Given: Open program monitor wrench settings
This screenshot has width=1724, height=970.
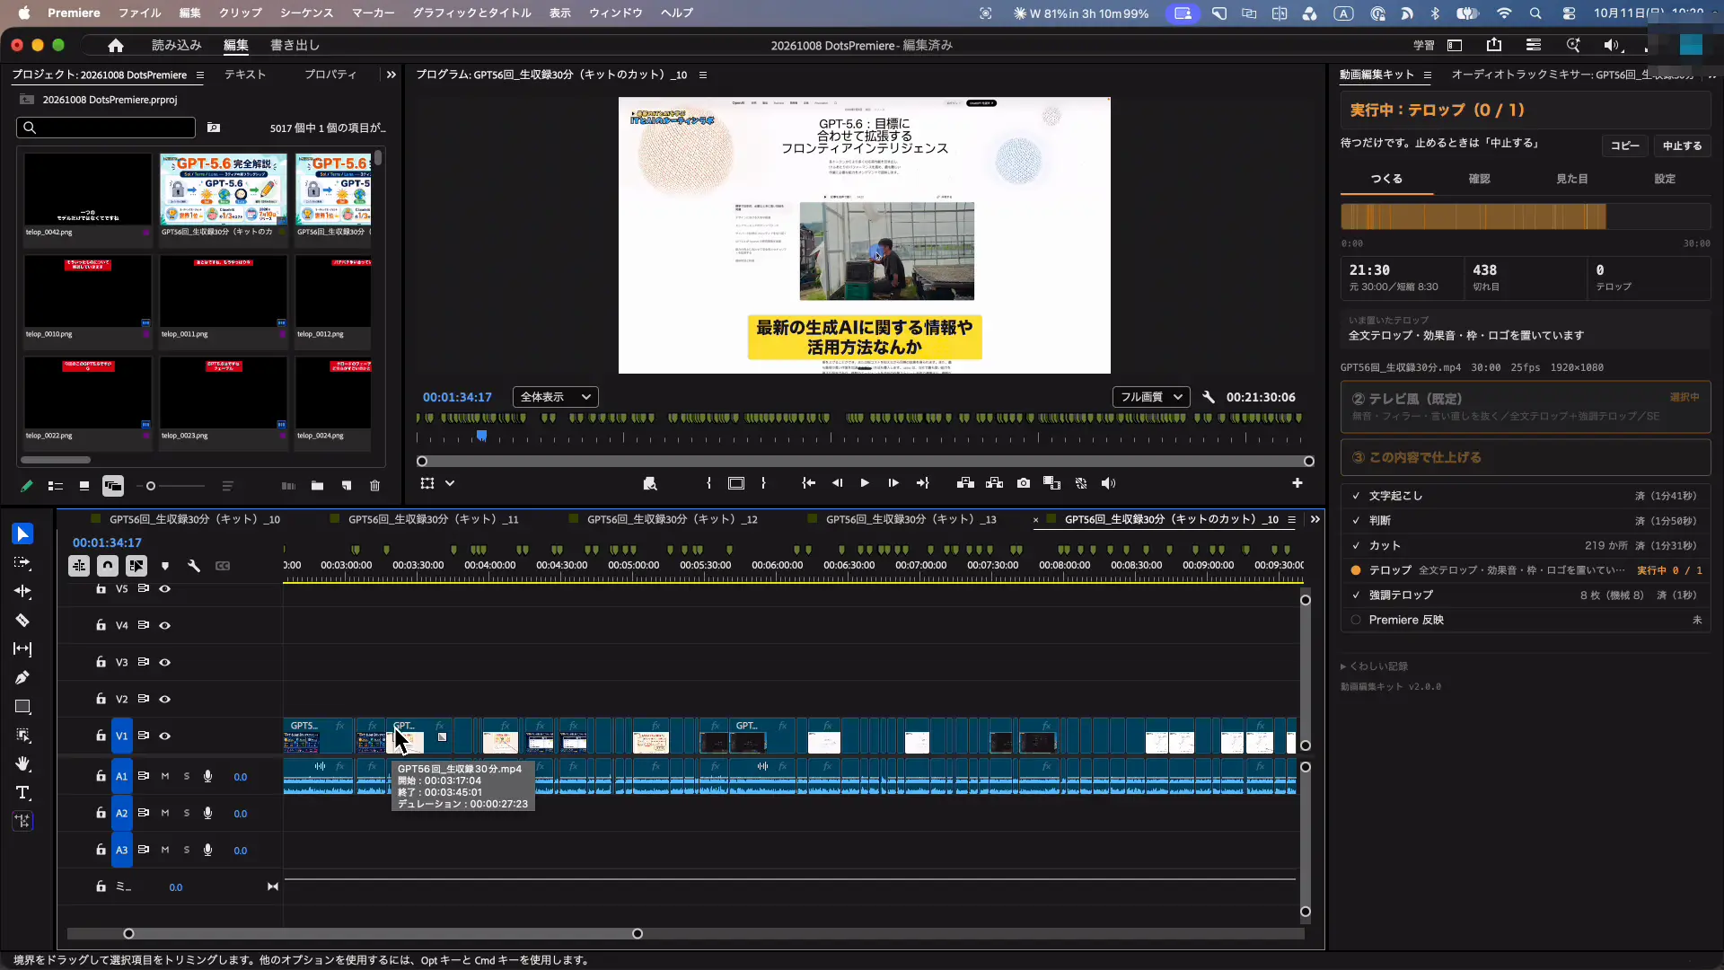Looking at the screenshot, I should (x=1209, y=397).
